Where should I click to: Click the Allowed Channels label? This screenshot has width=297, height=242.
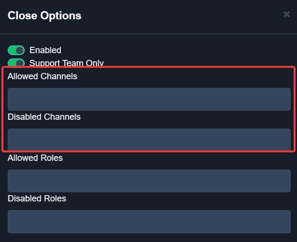(43, 76)
